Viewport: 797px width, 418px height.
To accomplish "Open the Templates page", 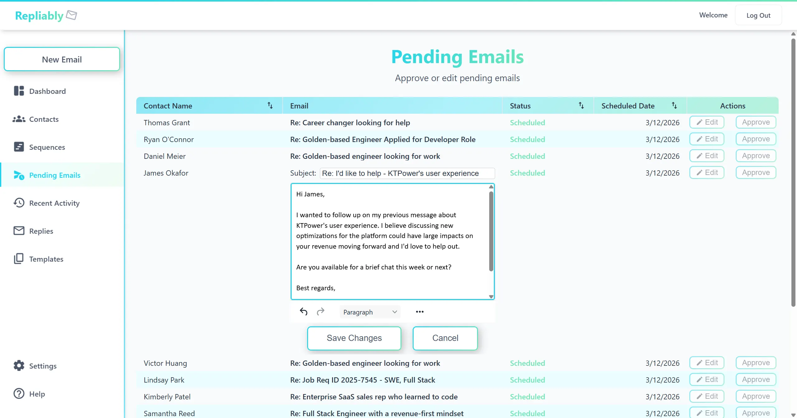I will (x=46, y=259).
